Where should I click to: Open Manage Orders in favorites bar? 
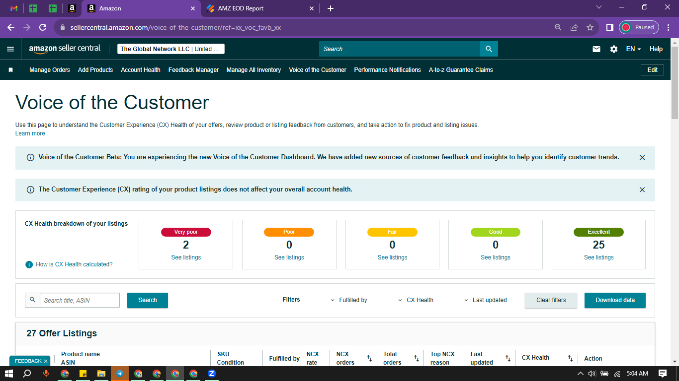pyautogui.click(x=50, y=70)
